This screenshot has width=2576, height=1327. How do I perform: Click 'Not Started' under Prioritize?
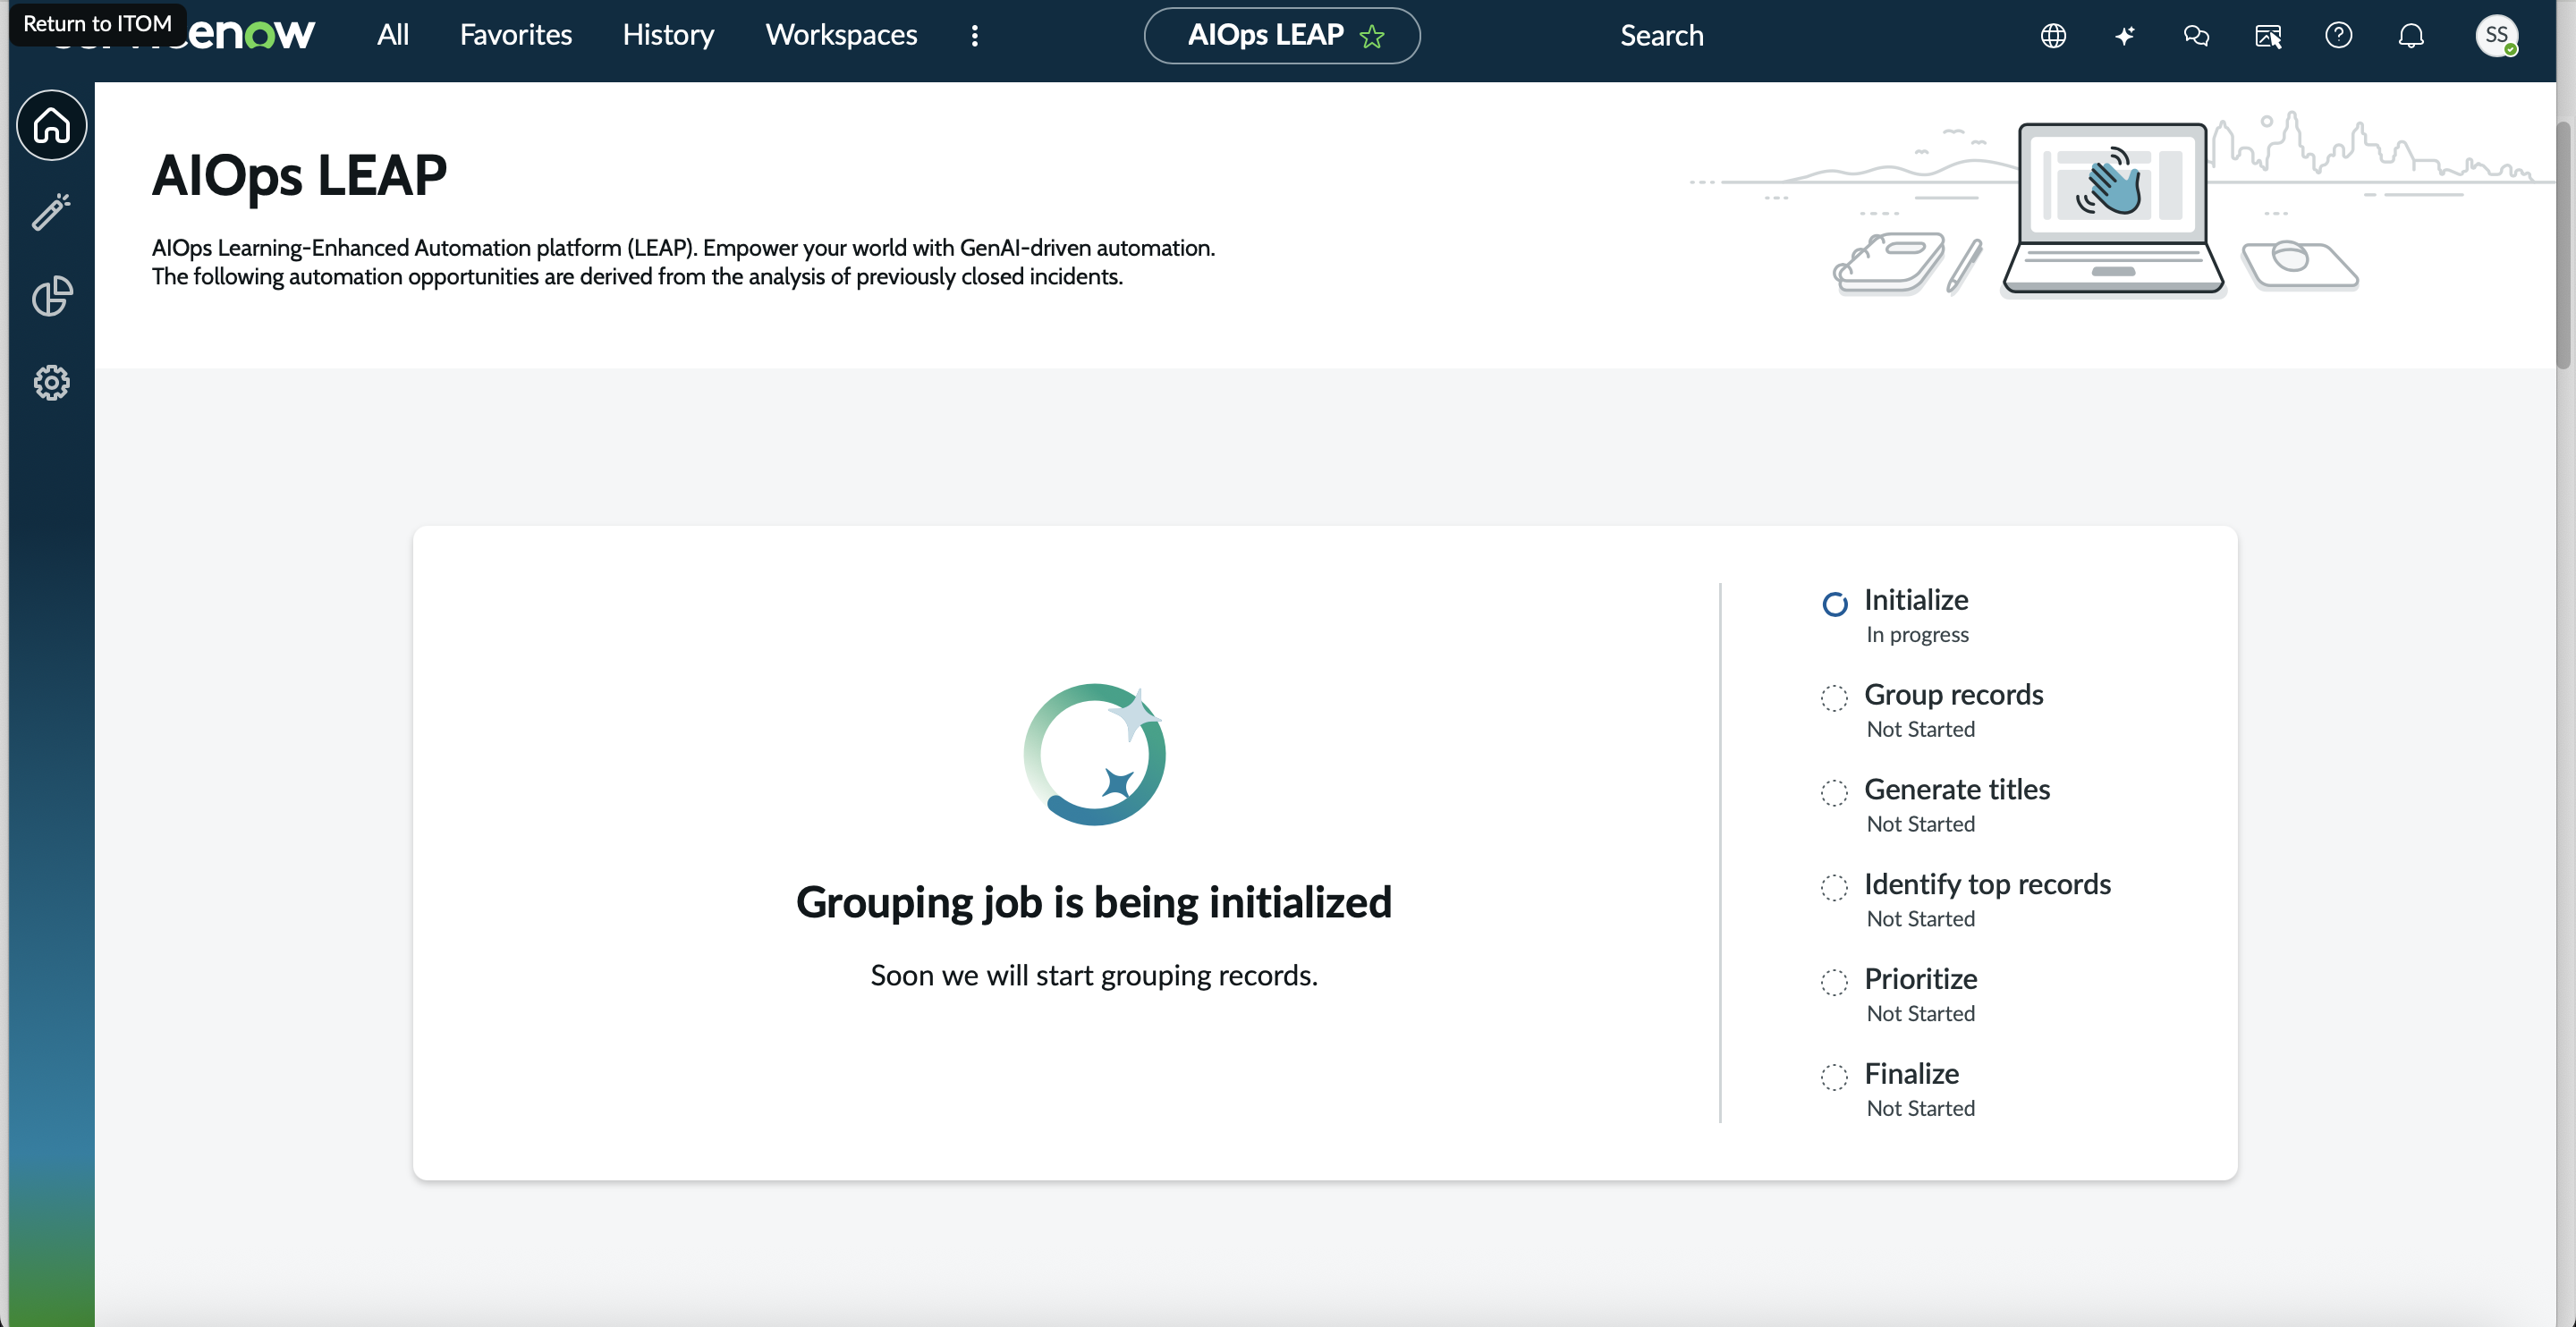1921,1013
